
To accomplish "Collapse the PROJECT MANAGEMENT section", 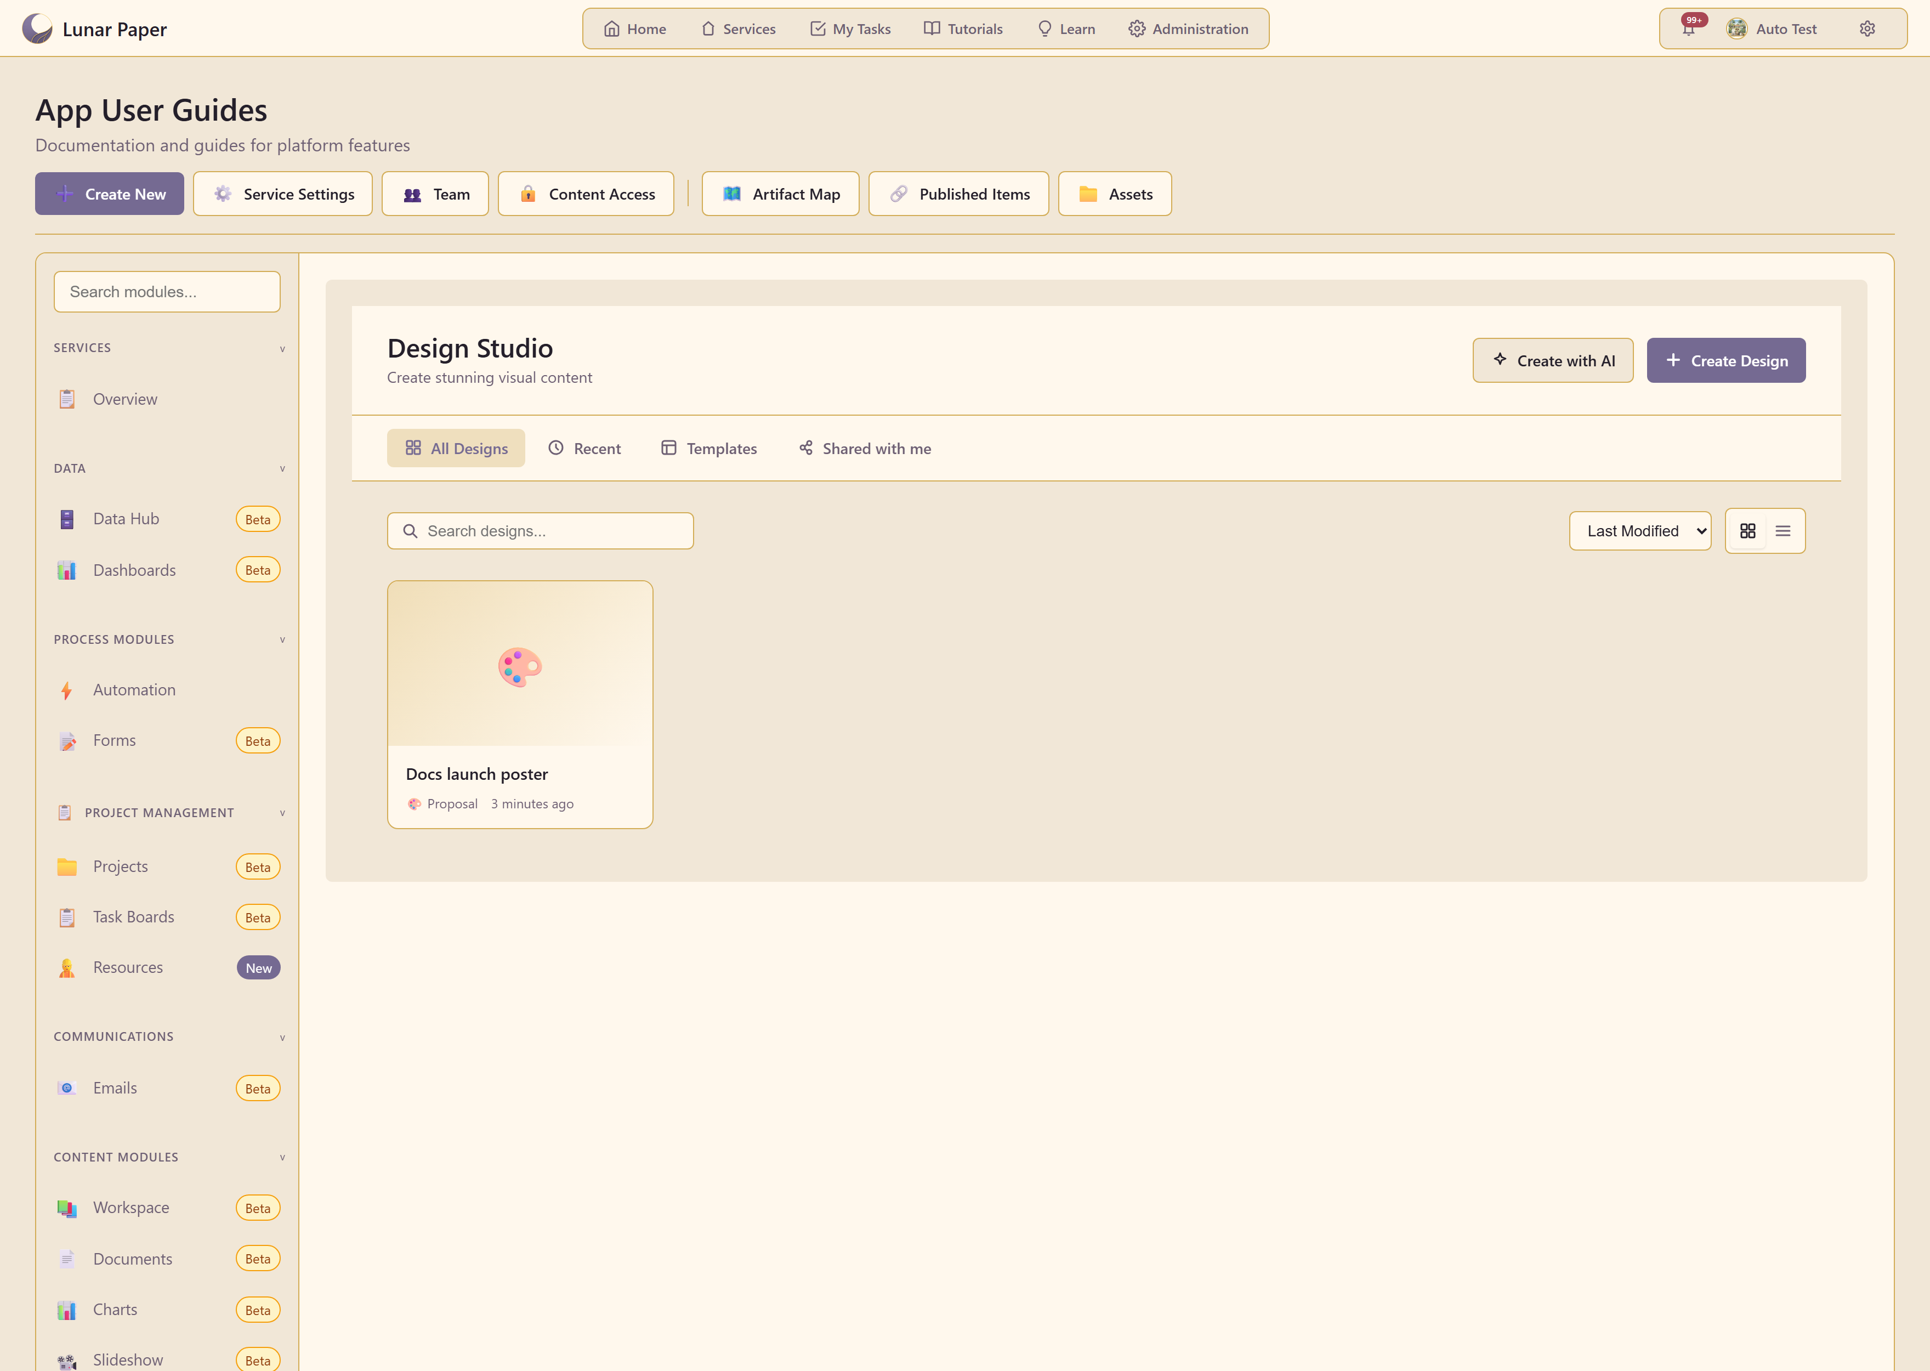I will [282, 813].
